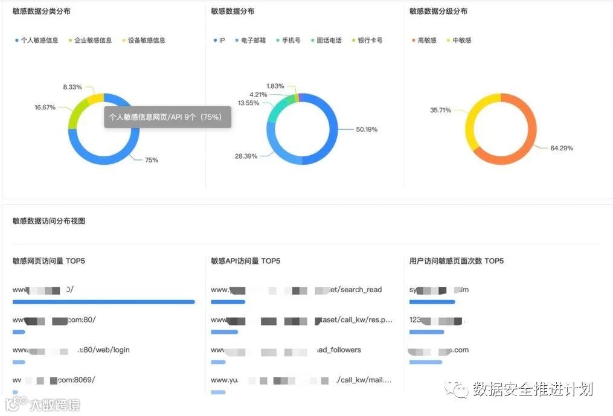The image size is (613, 416).
Task: Click the 敏感数据分级分布 panel title
Action: [x=438, y=11]
